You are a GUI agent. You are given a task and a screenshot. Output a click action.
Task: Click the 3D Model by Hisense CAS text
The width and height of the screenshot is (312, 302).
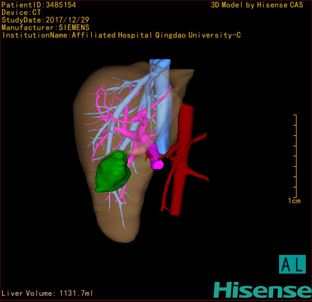coord(257,5)
